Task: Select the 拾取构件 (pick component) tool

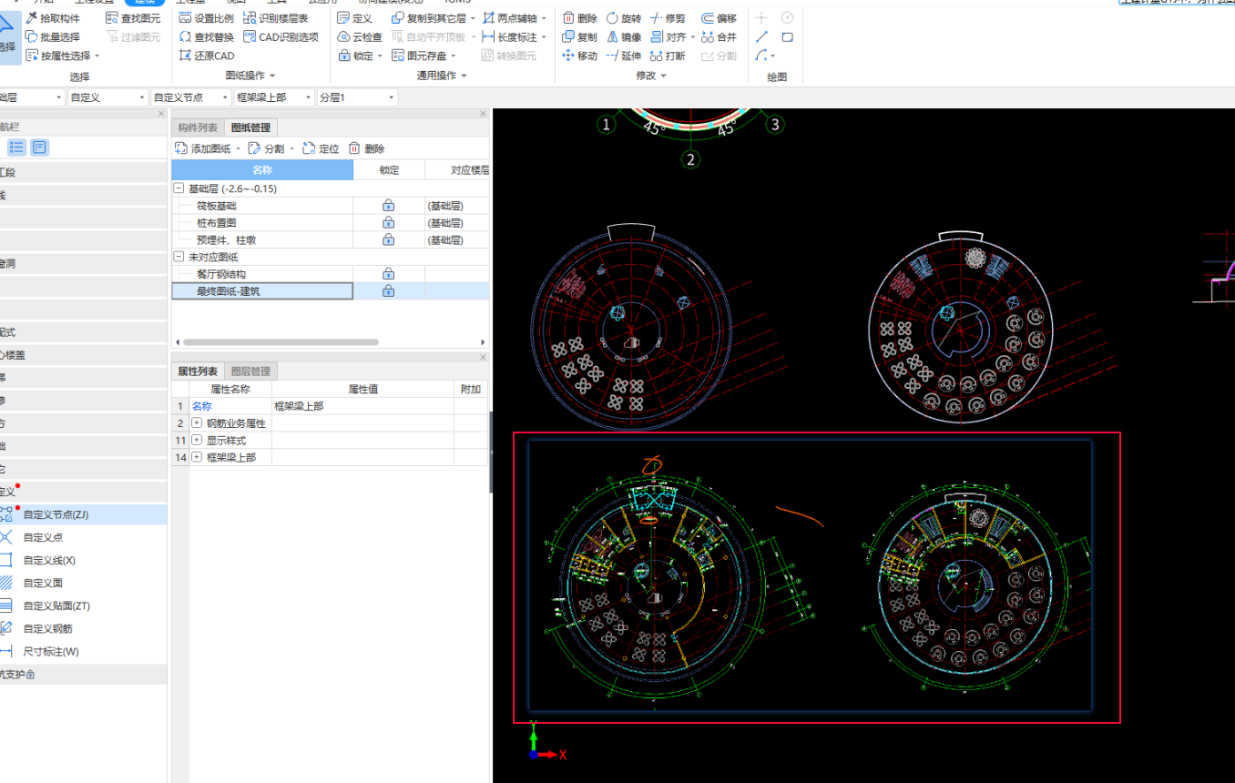Action: click(53, 18)
